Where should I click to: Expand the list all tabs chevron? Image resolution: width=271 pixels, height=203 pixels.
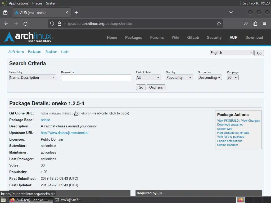(x=231, y=12)
